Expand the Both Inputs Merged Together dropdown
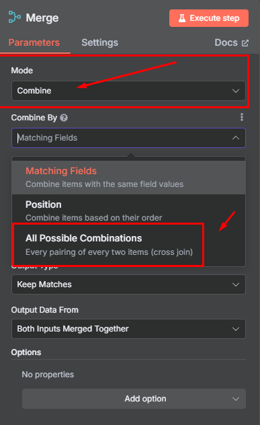This screenshot has width=260, height=425. 128,329
